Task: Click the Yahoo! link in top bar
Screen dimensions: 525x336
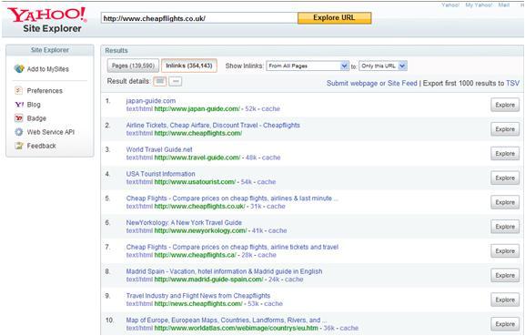Action: click(450, 5)
